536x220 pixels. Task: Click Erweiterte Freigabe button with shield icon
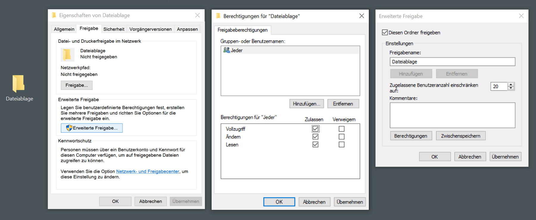click(x=92, y=128)
